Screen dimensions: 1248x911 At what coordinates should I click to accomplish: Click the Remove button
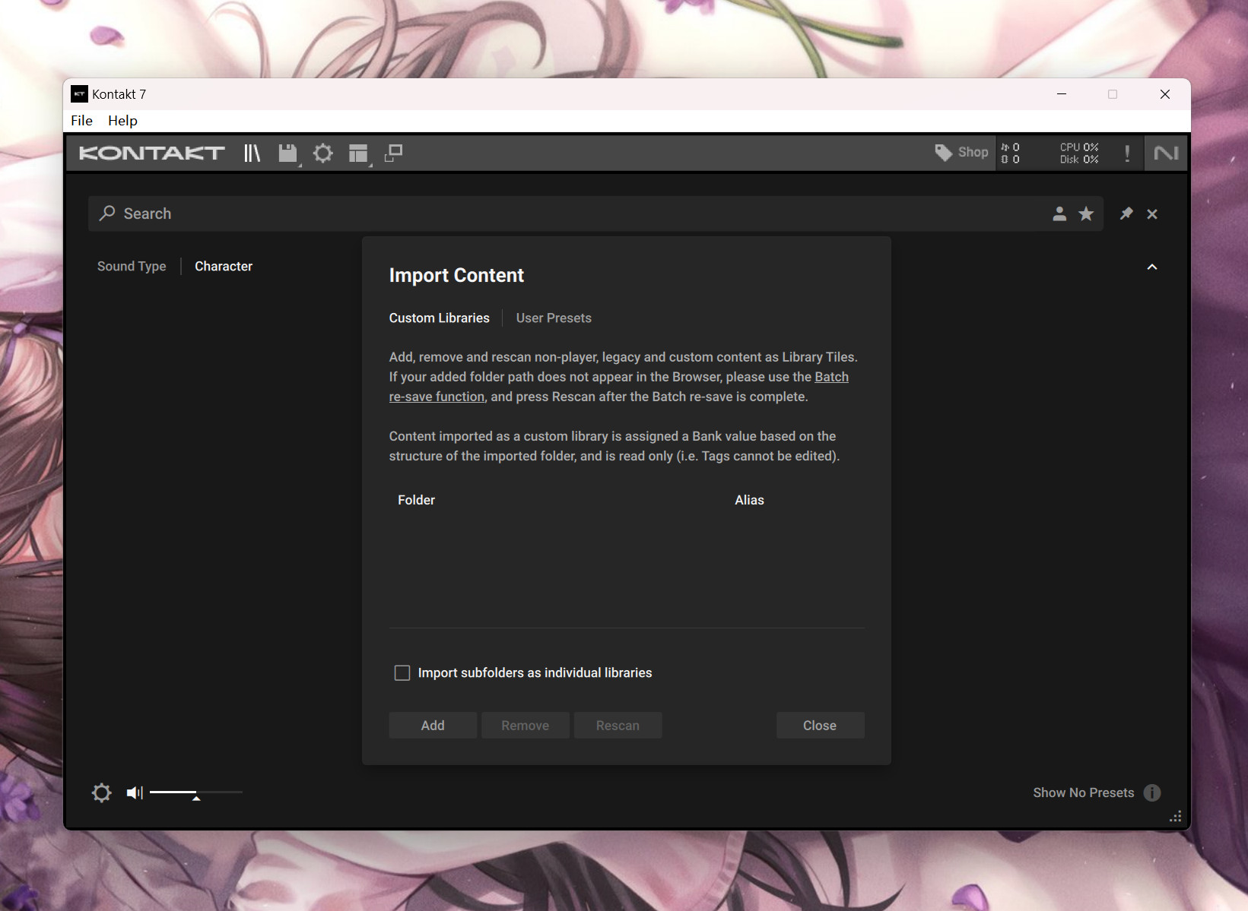tap(526, 726)
